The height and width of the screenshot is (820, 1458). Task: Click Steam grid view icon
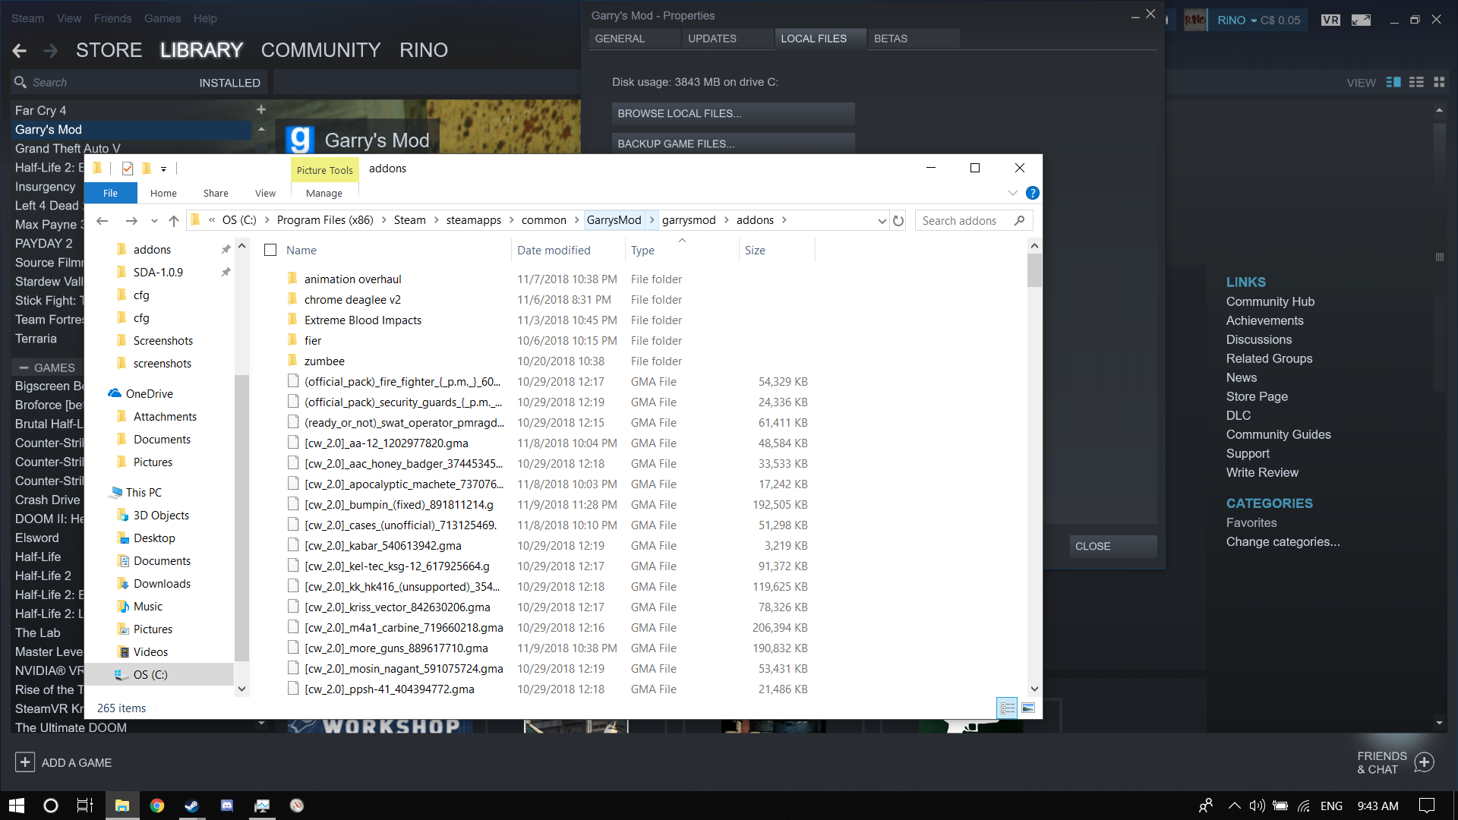pos(1439,82)
